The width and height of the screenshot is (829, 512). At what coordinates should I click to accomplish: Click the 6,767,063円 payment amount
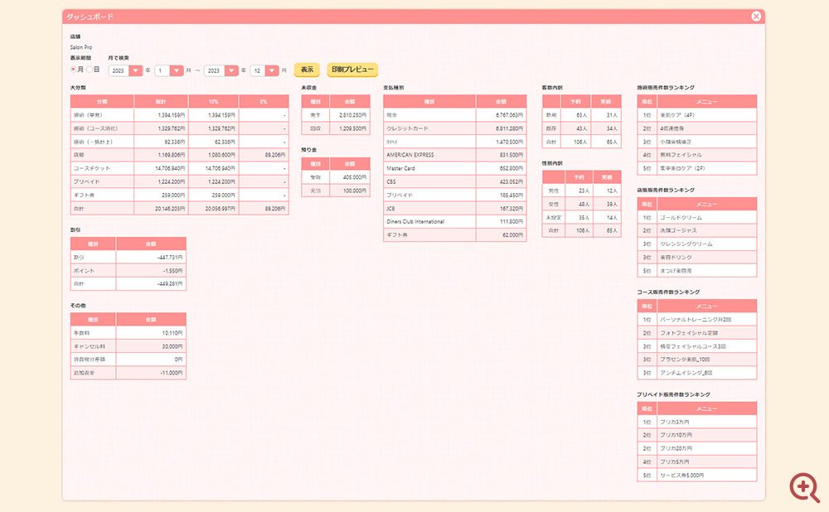click(x=509, y=114)
